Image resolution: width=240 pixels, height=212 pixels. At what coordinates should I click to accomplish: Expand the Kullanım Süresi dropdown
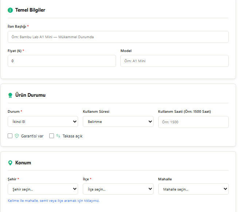tap(118, 121)
